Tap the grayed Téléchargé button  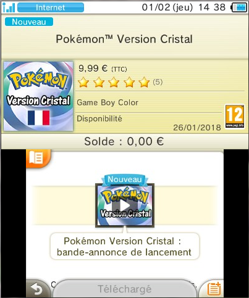pos(124,289)
